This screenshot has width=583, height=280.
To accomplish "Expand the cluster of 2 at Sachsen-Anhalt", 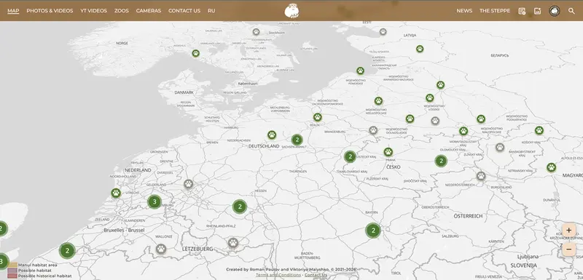I will [297, 140].
